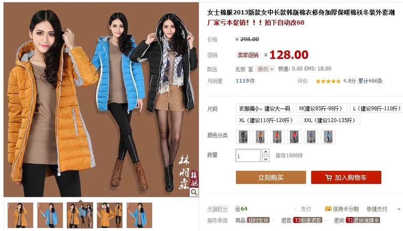Click the magnifier zoom icon on product image
The image size is (403, 231).
[x=194, y=192]
